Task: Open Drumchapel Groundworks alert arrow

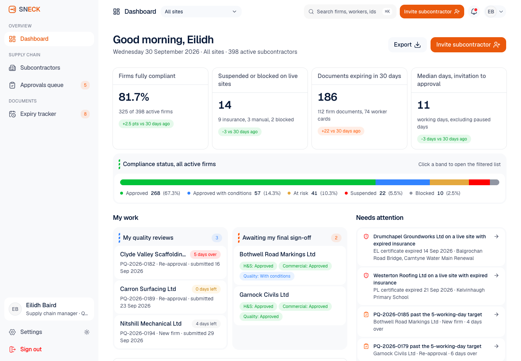Action: [x=496, y=236]
